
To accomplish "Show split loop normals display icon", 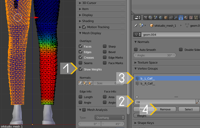I will tap(85, 83).
